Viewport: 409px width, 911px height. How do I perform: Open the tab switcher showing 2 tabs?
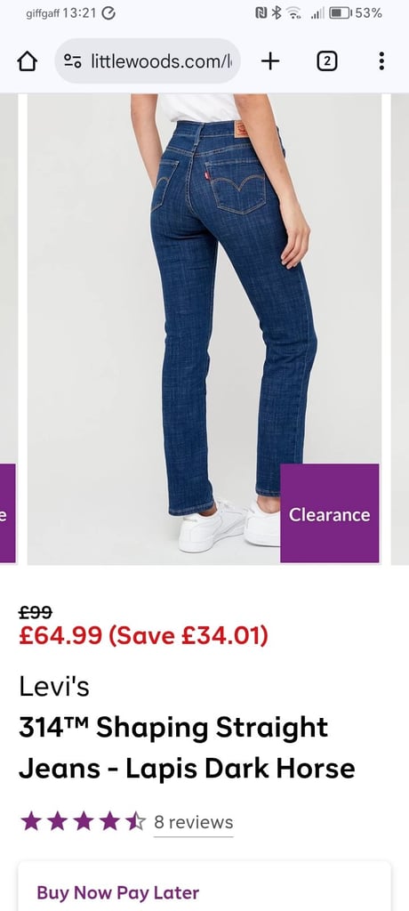pyautogui.click(x=327, y=61)
